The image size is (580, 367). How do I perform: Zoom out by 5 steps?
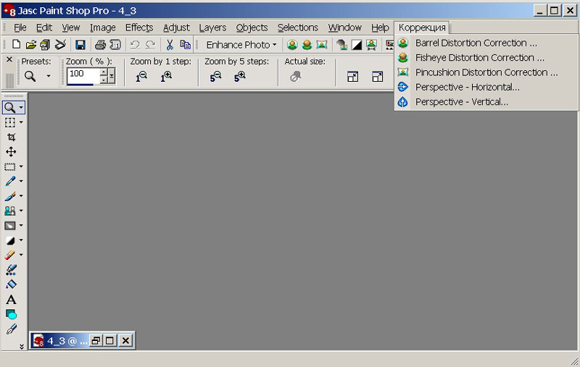(x=215, y=76)
